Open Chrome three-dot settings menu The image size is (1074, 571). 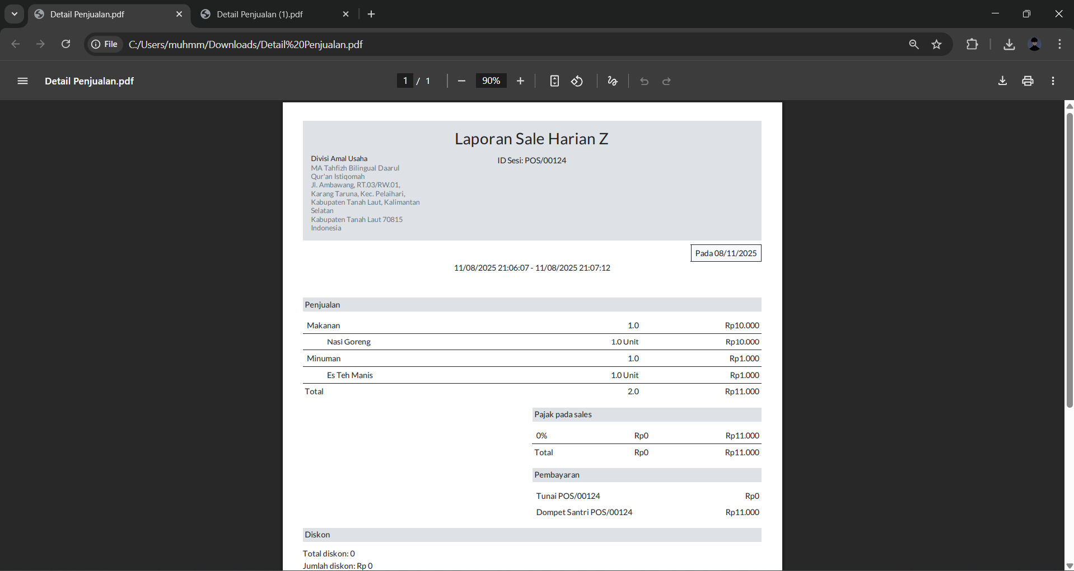coord(1059,44)
